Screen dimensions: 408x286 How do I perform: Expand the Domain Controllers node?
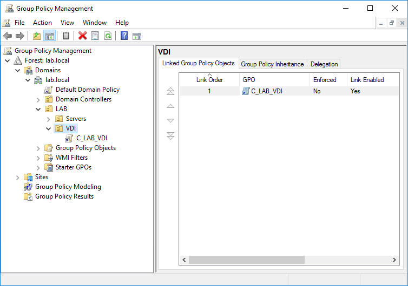[38, 99]
